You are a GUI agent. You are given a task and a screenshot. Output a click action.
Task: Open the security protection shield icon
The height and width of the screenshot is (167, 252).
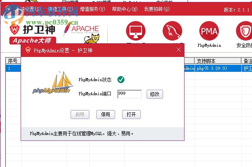coord(245,31)
